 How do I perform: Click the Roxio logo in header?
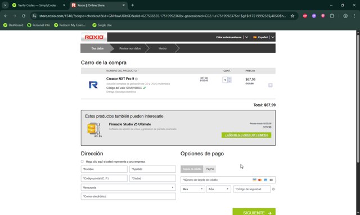pyautogui.click(x=94, y=37)
